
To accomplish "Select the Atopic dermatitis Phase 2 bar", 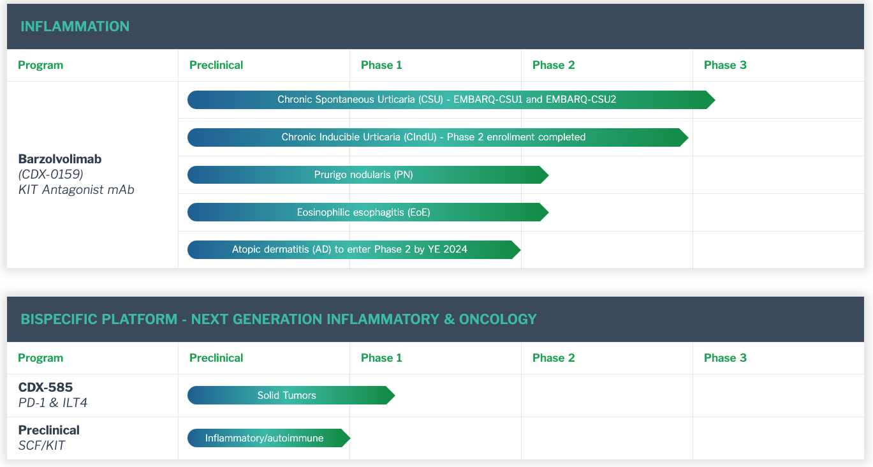I will (x=354, y=249).
